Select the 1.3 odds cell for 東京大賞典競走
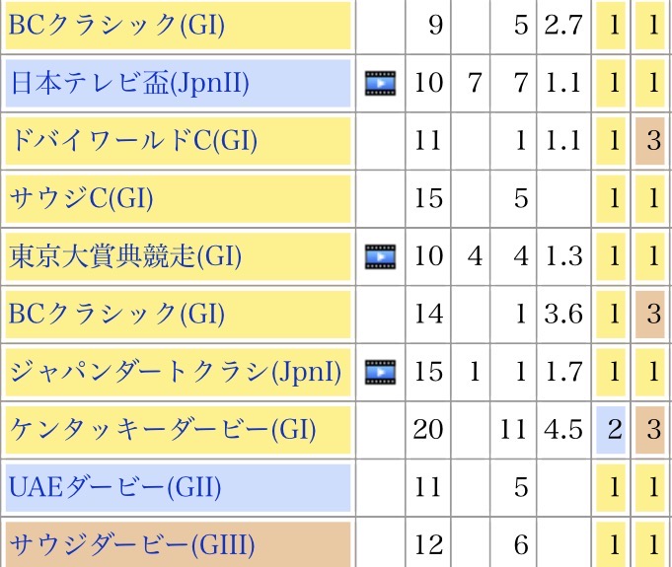 coord(563,256)
